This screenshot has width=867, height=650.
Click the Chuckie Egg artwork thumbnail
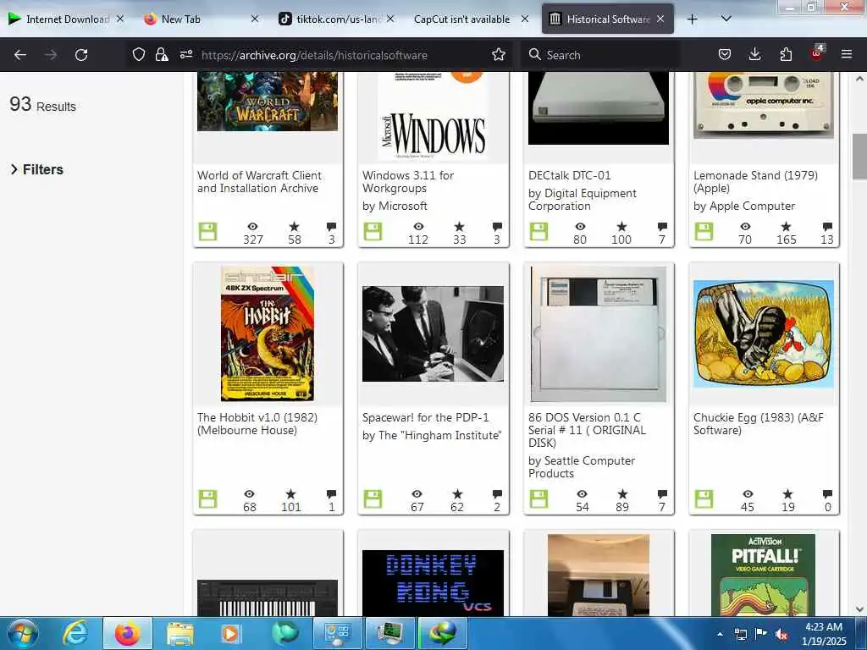[764, 333]
